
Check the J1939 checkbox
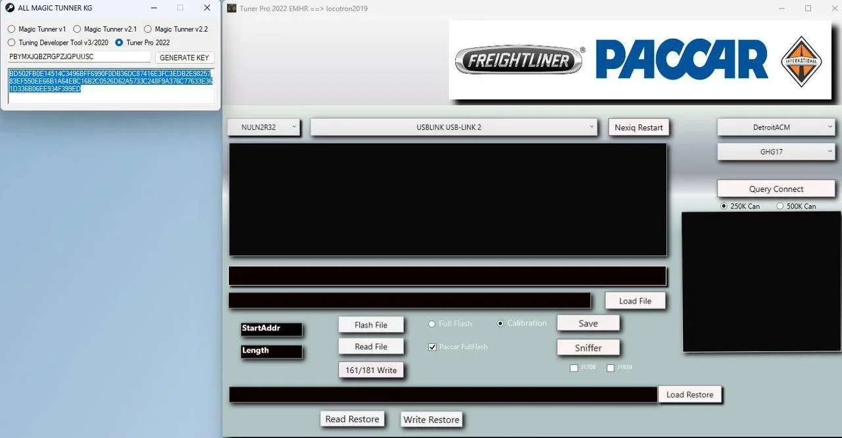(x=610, y=368)
